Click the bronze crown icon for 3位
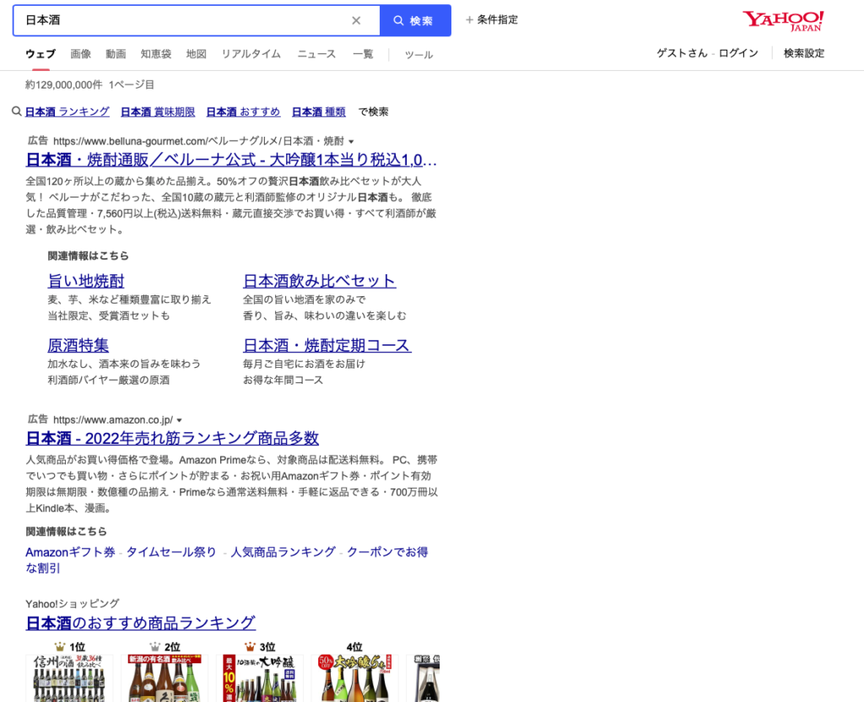Image resolution: width=864 pixels, height=702 pixels. pyautogui.click(x=250, y=646)
